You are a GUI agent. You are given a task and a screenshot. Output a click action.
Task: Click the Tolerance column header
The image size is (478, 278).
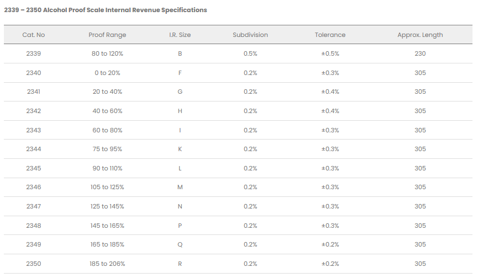pyautogui.click(x=330, y=35)
